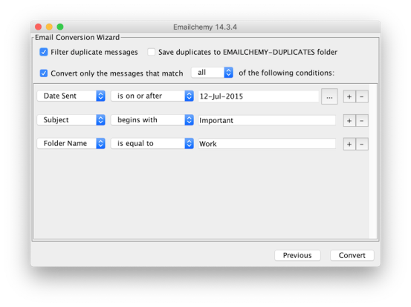Viewport: 411px width, 307px height.
Task: Click the Important subject text field
Action: (267, 120)
